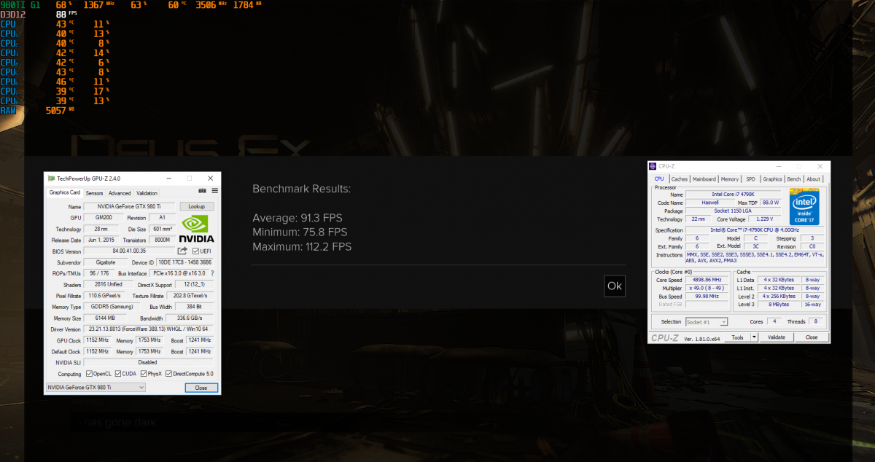Click the Code Name value Haswell
The width and height of the screenshot is (875, 462).
pyautogui.click(x=709, y=203)
